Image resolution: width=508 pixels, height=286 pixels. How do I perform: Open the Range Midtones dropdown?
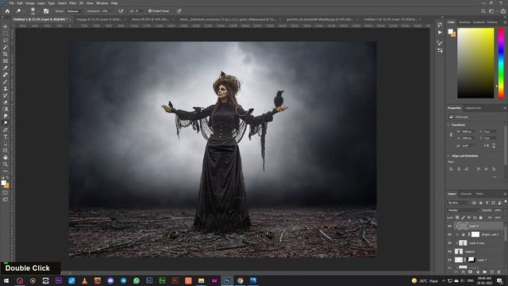tap(75, 11)
